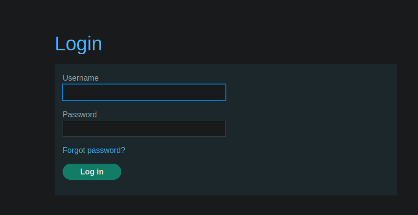The width and height of the screenshot is (418, 215).
Task: Follow the blue Forgot password? hyperlink
Action: coord(94,150)
